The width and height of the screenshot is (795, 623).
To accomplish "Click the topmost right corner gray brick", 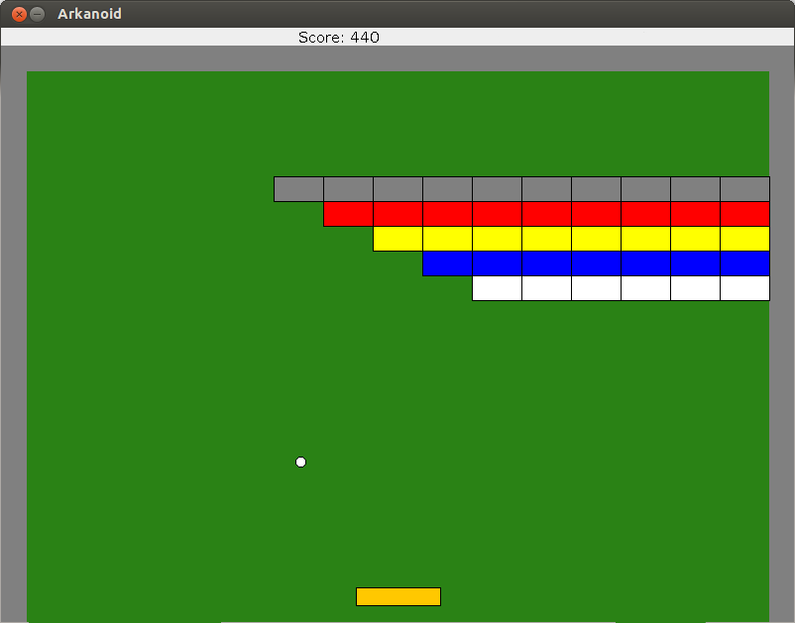I will pyautogui.click(x=744, y=188).
